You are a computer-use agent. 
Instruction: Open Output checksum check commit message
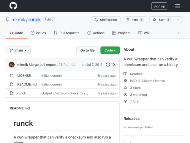[x=65, y=93]
